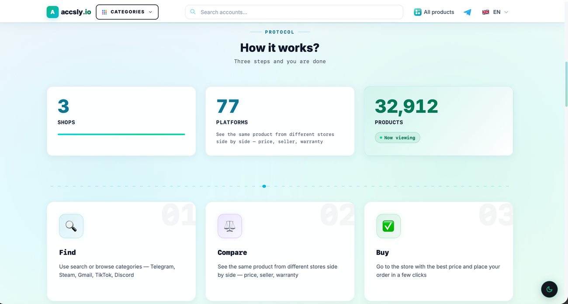The width and height of the screenshot is (568, 304).
Task: Click the Find description mentioning Telegram, Steam
Action: [x=117, y=271]
